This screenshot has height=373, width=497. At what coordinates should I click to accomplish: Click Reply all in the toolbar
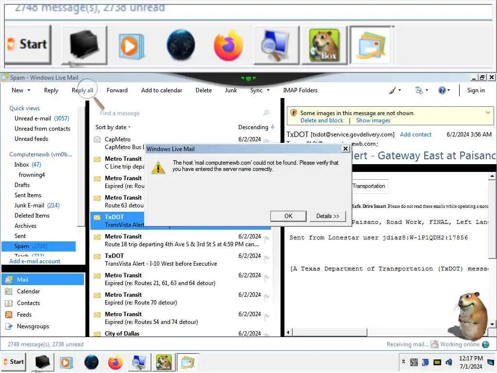tap(83, 90)
